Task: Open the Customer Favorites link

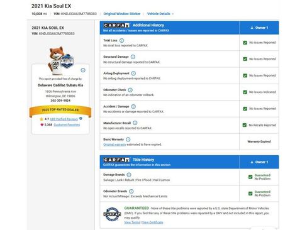Action: [67, 124]
